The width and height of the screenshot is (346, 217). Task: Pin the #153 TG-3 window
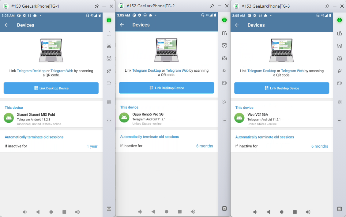tap(327, 6)
